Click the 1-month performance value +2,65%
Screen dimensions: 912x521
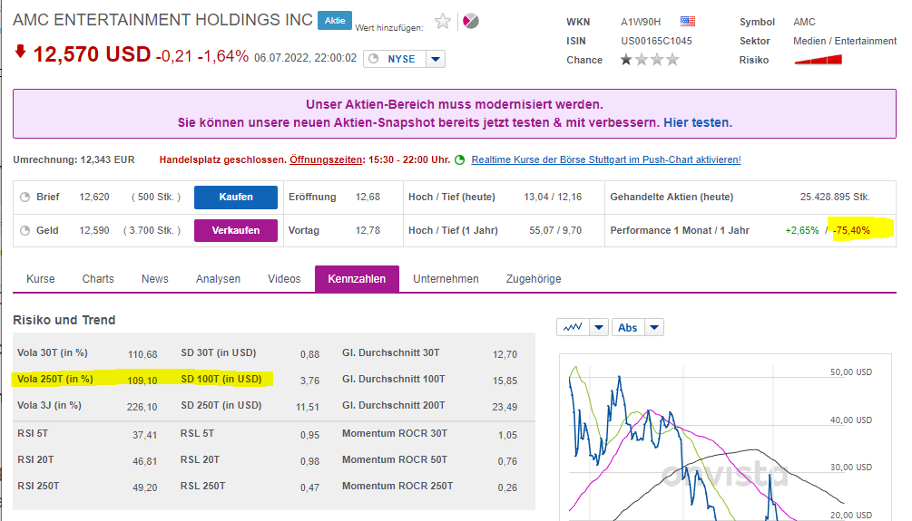point(801,230)
